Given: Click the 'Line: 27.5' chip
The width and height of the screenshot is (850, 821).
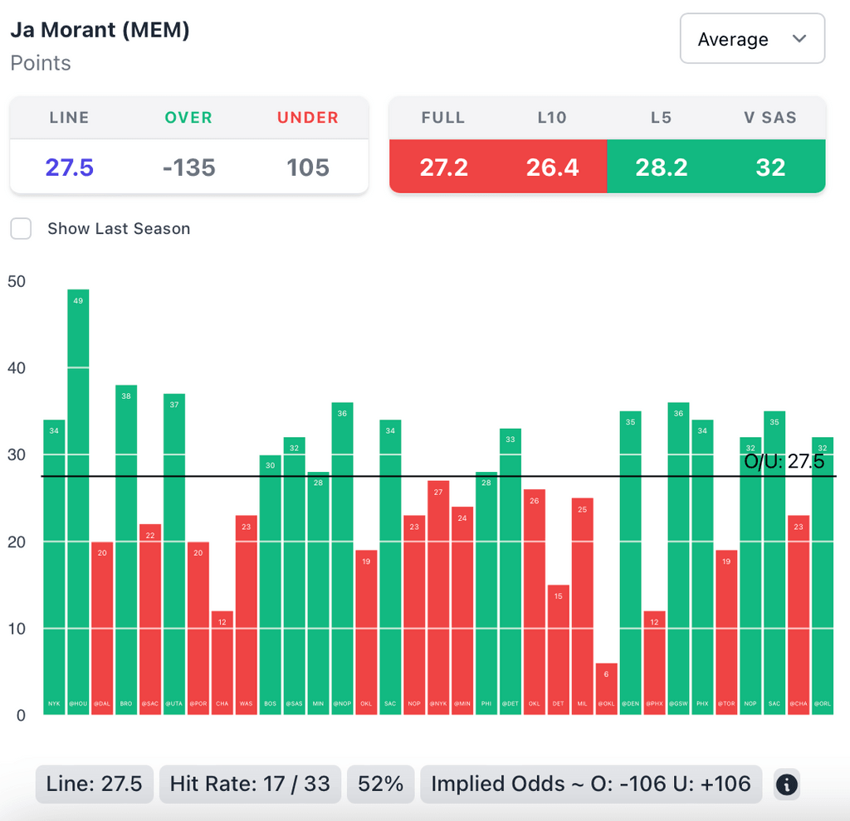Looking at the screenshot, I should pos(95,784).
